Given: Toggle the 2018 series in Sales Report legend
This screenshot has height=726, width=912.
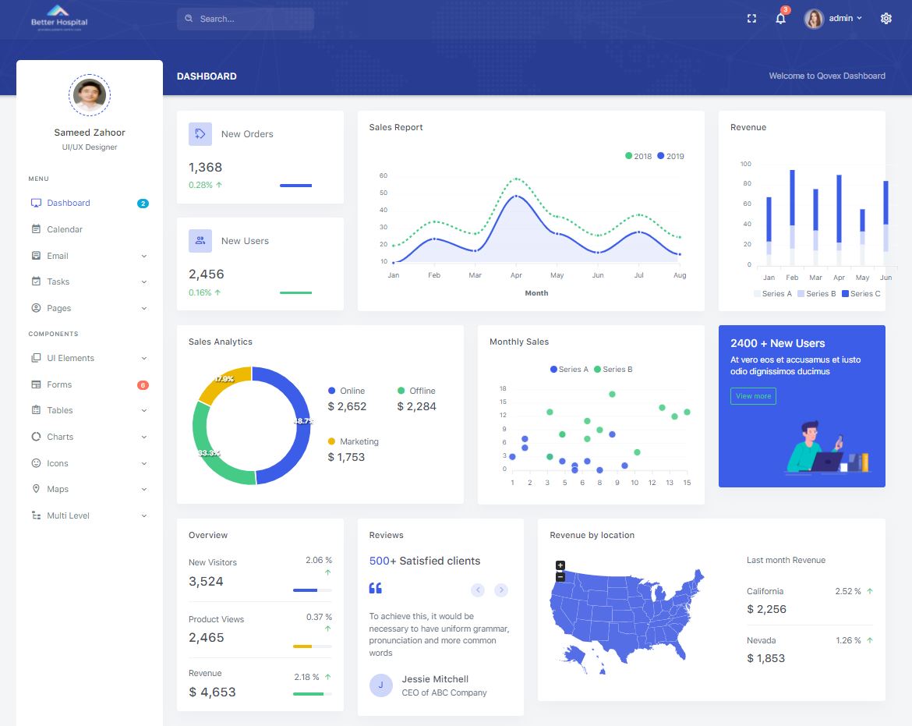Looking at the screenshot, I should [x=638, y=156].
